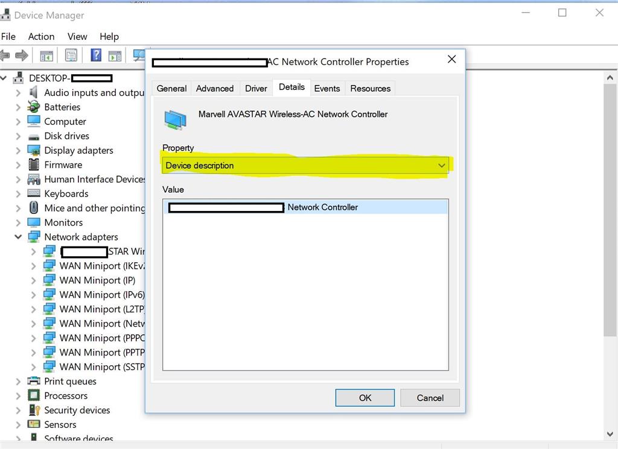Screen dimensions: 618x449
Task: Click the blue Help question mark icon
Action: tap(96, 55)
